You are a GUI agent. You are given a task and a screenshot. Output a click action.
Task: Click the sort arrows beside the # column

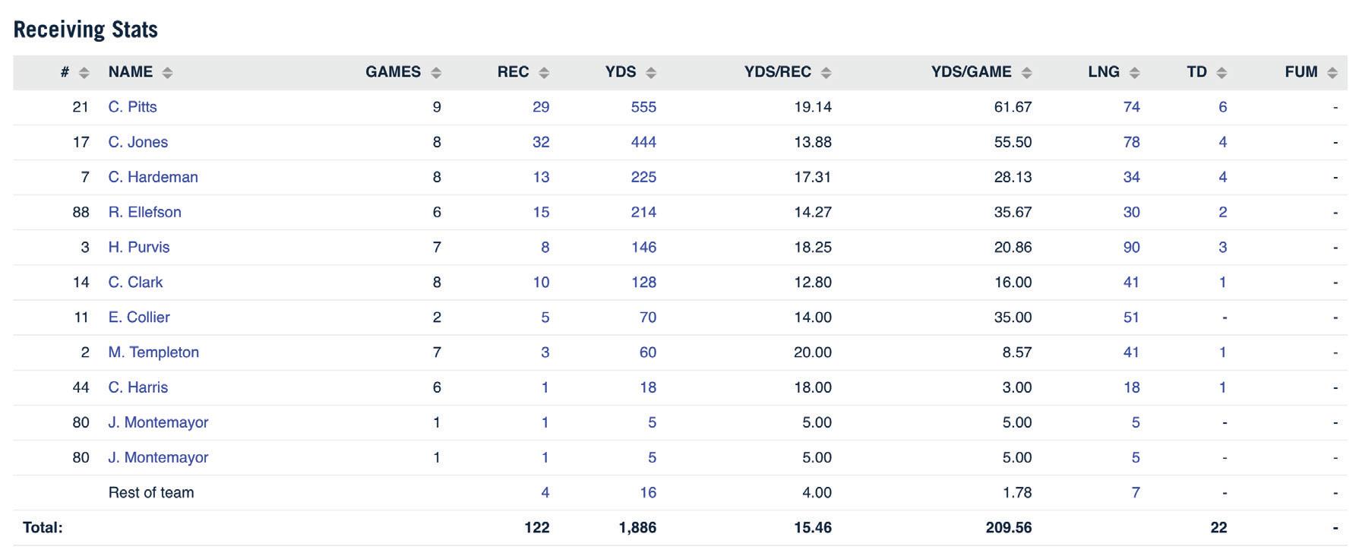(84, 73)
